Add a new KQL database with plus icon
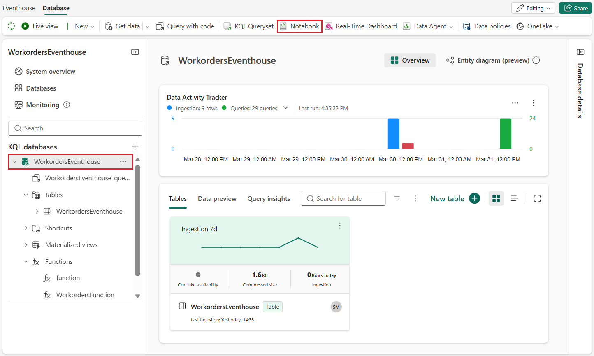Screen dimensions: 594x356 [135, 147]
